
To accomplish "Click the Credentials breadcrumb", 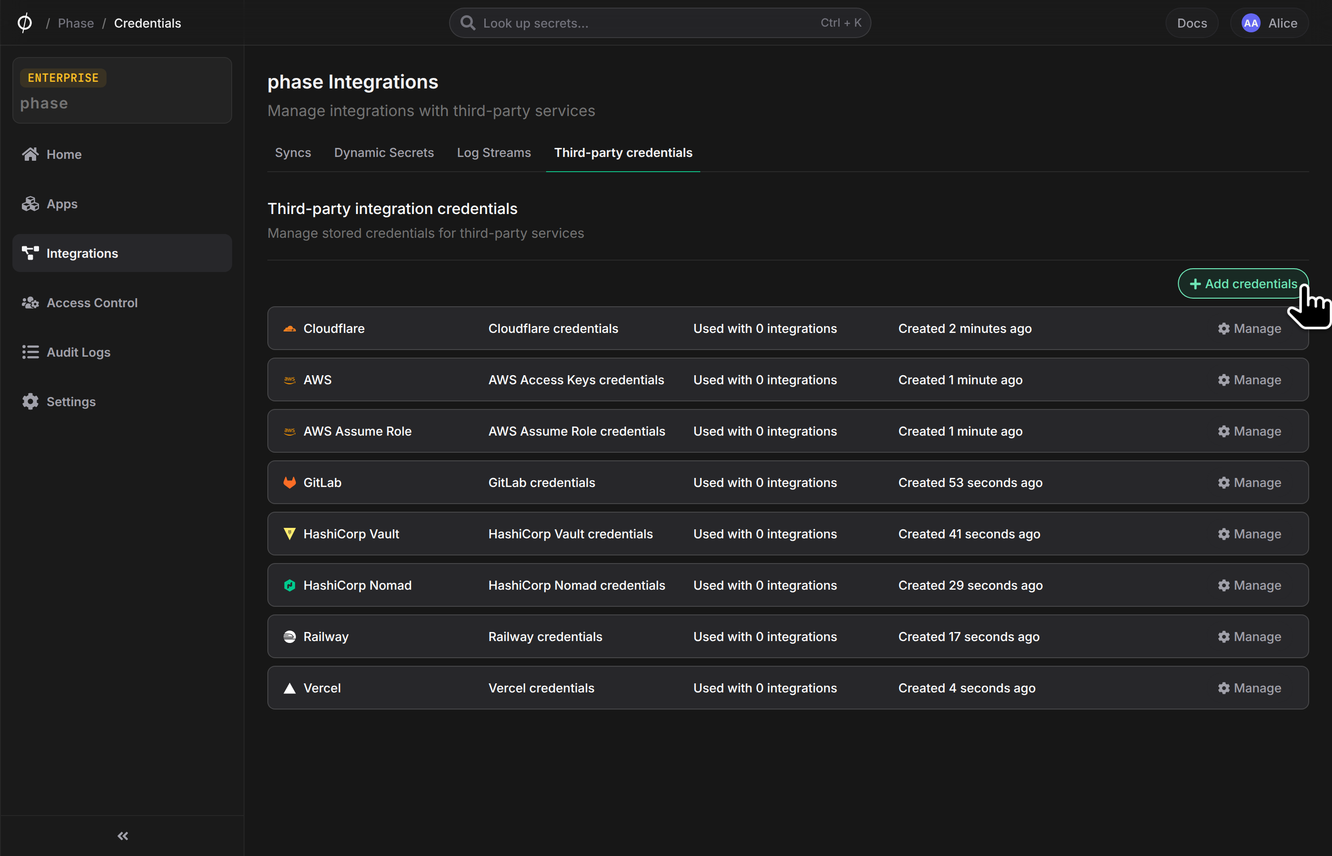I will point(147,23).
